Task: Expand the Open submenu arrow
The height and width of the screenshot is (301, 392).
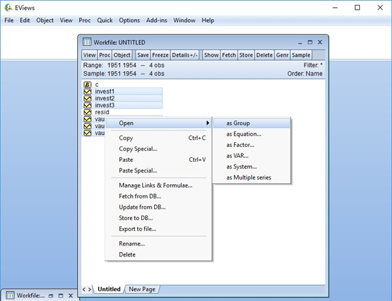Action: (208, 123)
